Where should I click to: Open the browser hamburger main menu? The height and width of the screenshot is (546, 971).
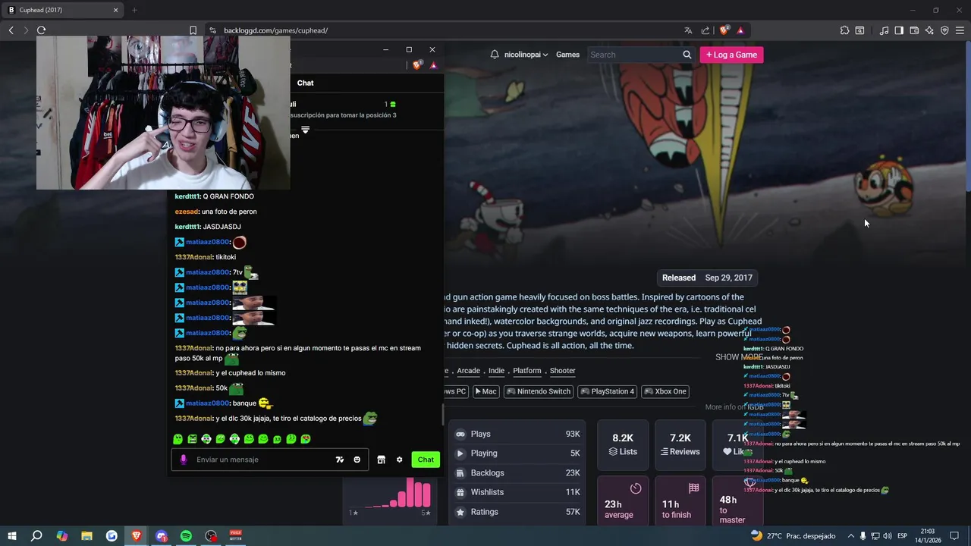[x=960, y=30]
